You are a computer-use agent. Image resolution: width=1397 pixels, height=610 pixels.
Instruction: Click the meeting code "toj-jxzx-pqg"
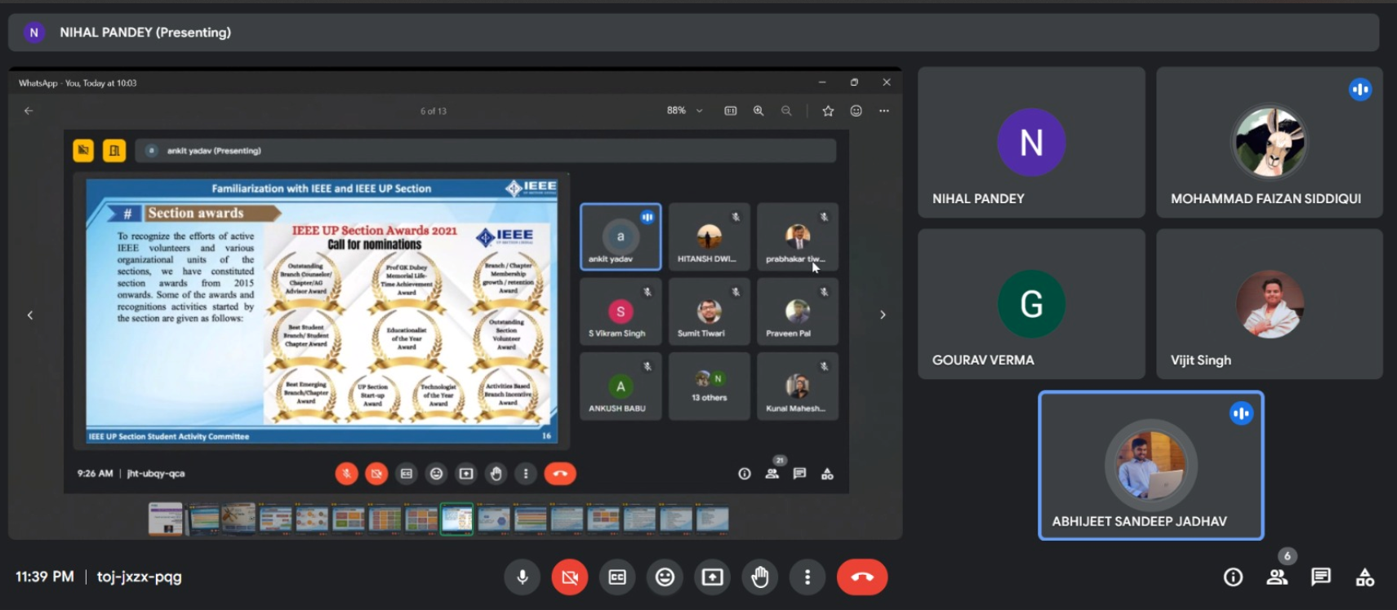coord(140,577)
